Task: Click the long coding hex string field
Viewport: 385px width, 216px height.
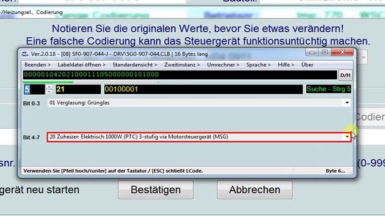Action: pyautogui.click(x=180, y=74)
